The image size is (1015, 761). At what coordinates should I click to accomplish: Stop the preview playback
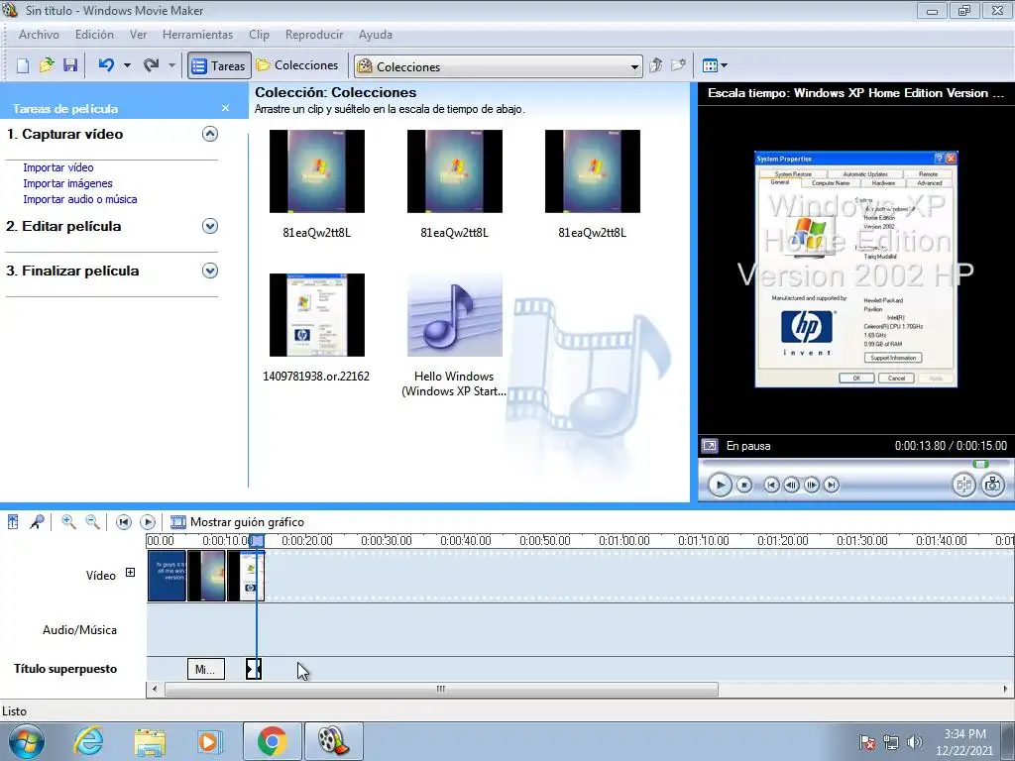point(744,485)
